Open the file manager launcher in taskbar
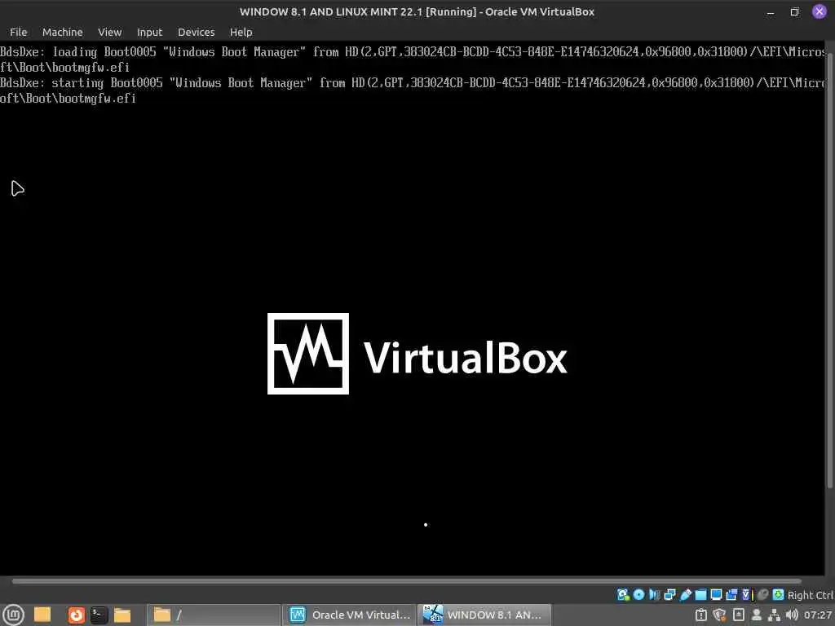The width and height of the screenshot is (835, 626). (x=122, y=615)
